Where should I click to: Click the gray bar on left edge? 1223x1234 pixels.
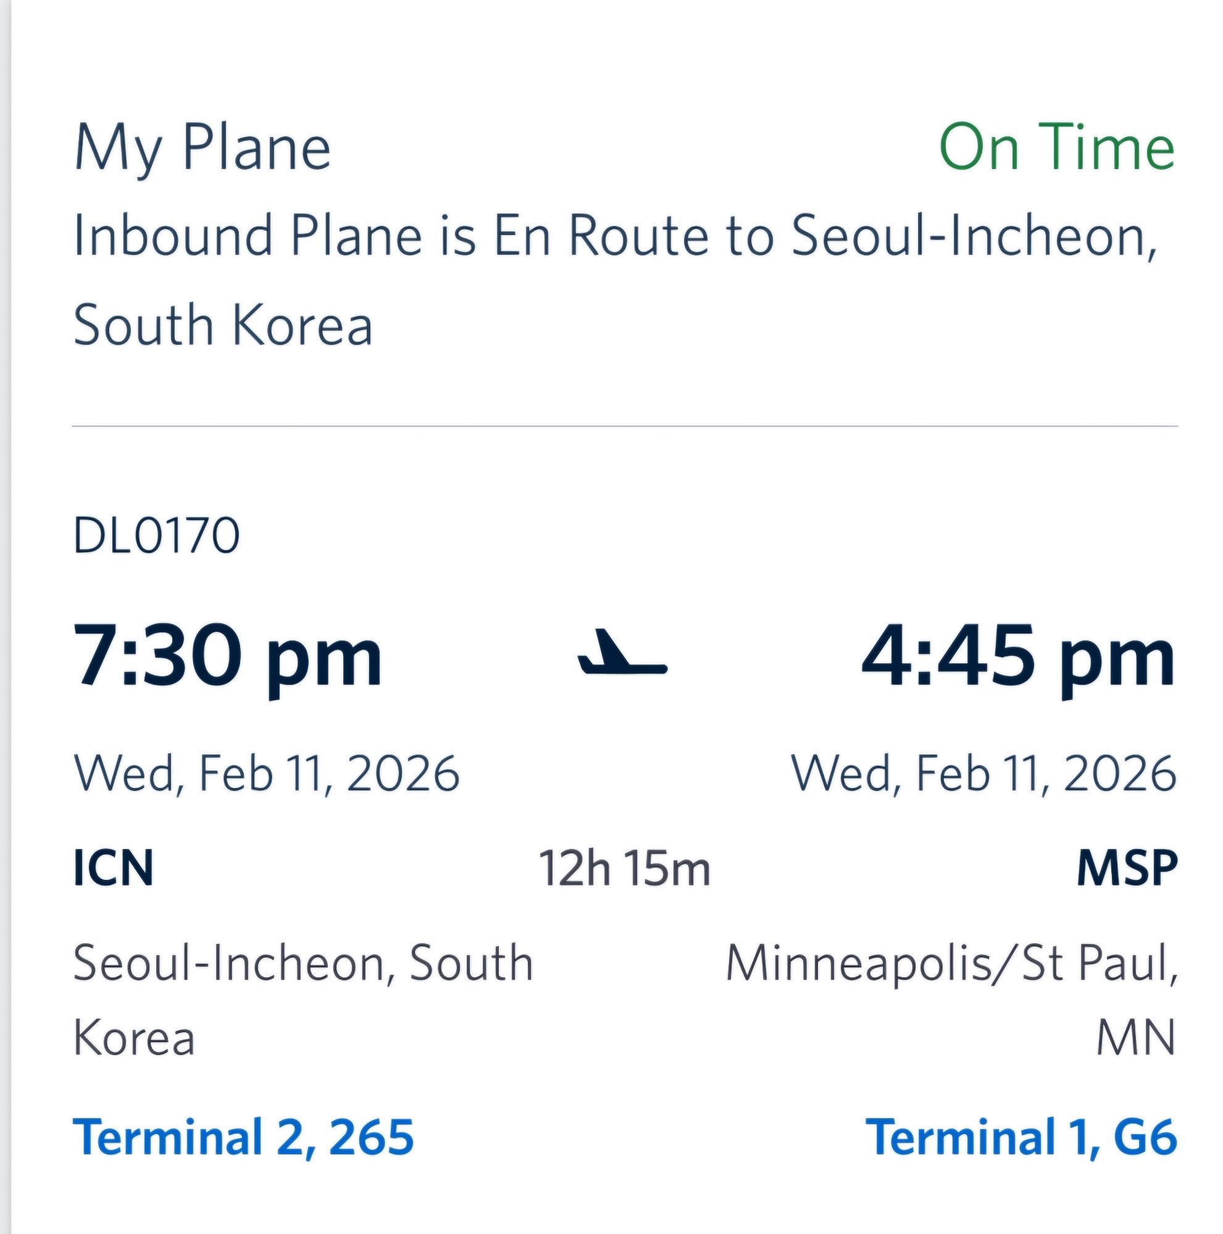pyautogui.click(x=5, y=617)
